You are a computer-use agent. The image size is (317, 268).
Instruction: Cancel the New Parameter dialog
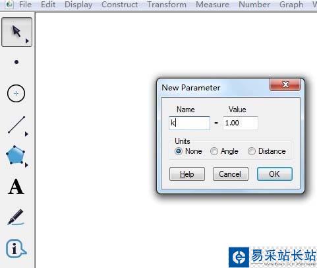pos(231,174)
